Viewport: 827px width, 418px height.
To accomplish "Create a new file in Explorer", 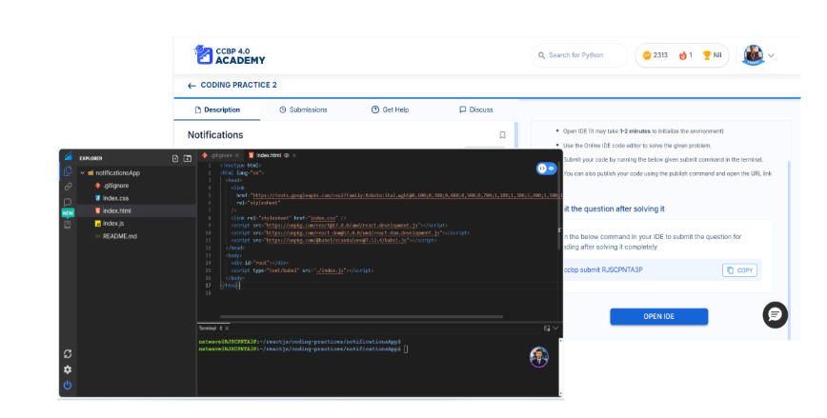I will tap(175, 158).
